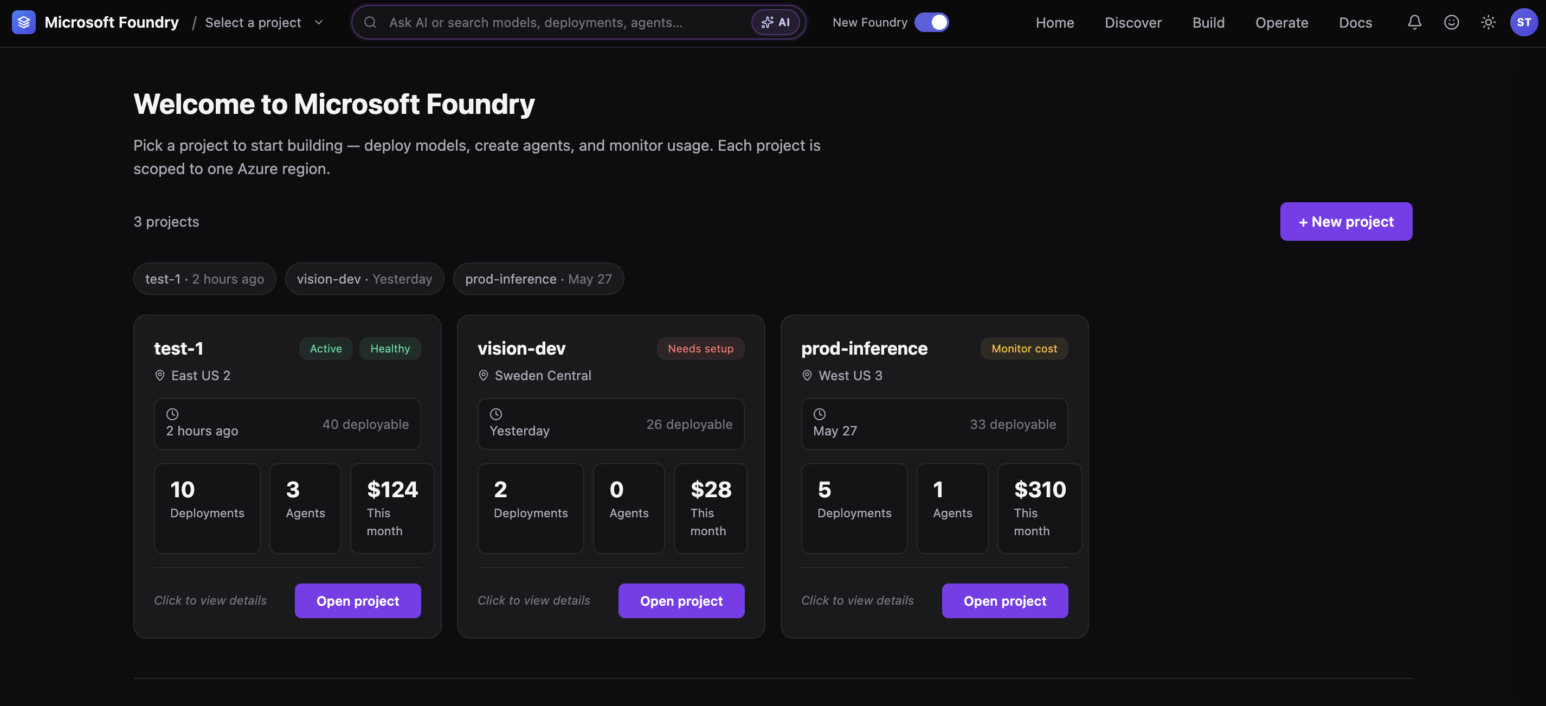Click the 2 Deployments tile
This screenshot has width=1546, height=706.
pyautogui.click(x=531, y=509)
